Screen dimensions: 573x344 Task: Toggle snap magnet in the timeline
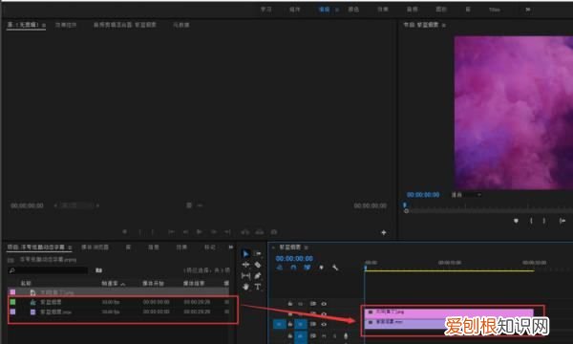[x=293, y=268]
